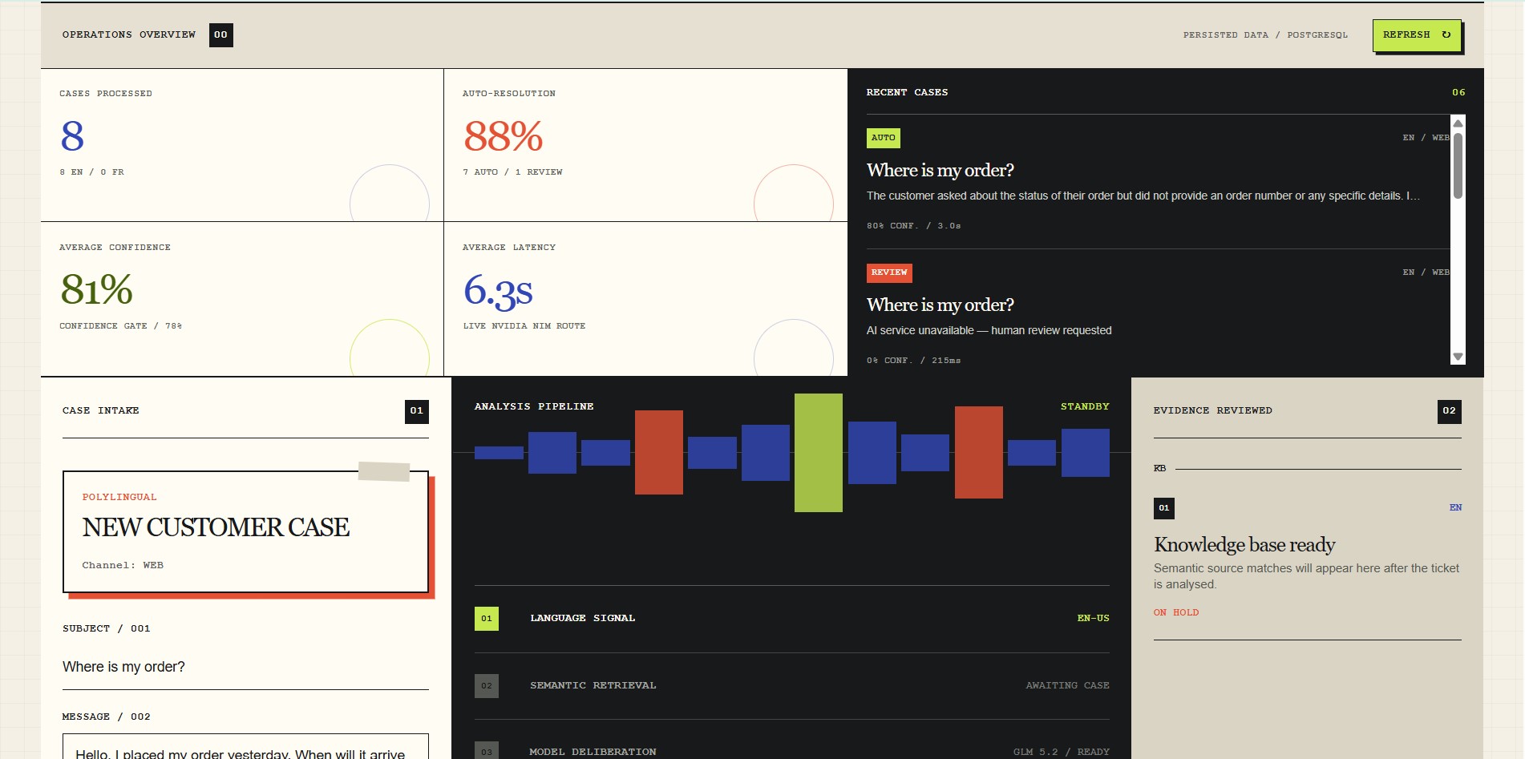Click the blue "EN" tag above Knowledge base ready
The width and height of the screenshot is (1525, 759).
pyautogui.click(x=1455, y=508)
